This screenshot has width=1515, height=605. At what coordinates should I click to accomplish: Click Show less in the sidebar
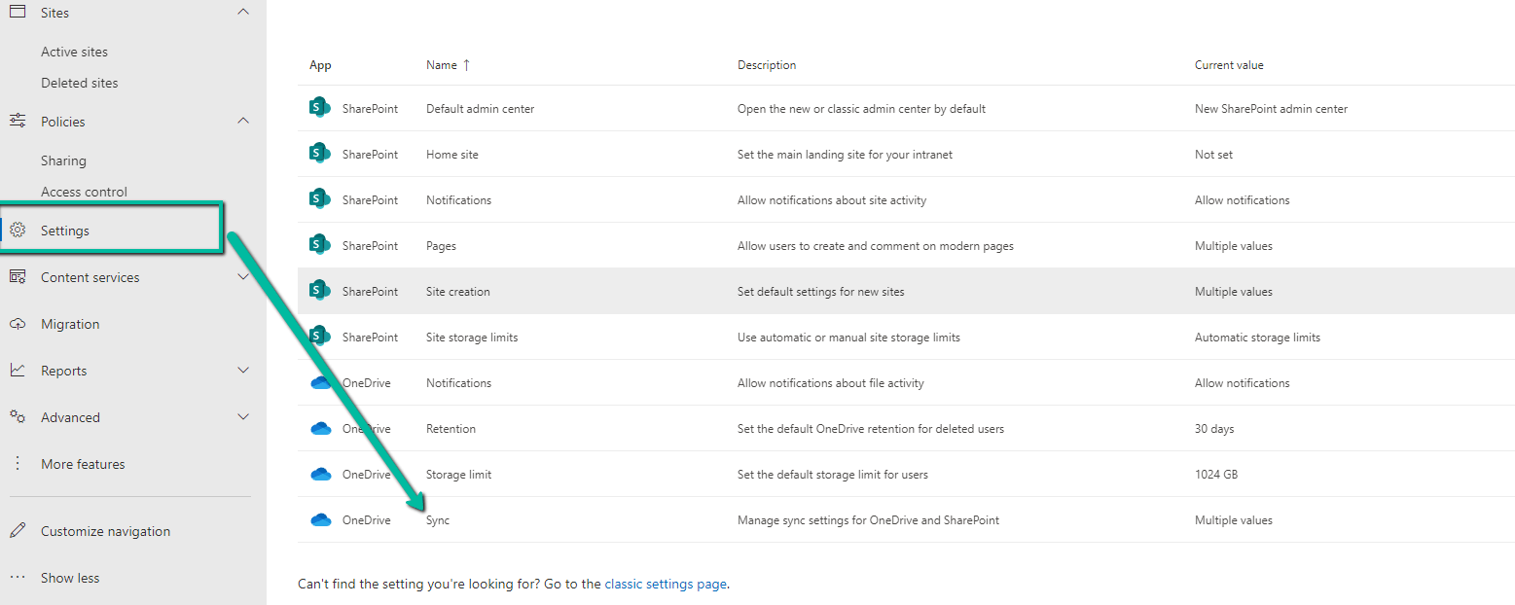coord(70,578)
